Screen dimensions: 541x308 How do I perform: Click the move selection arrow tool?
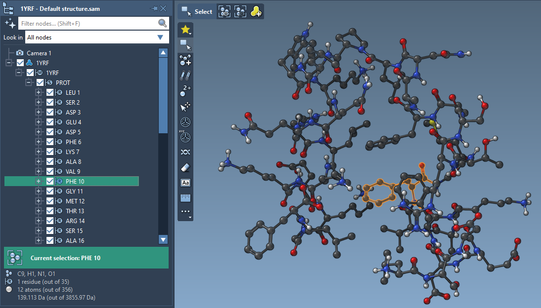tap(185, 107)
